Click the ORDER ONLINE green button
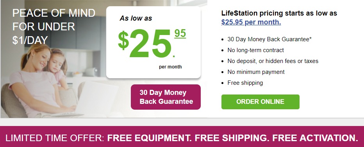364x147 pixels. tap(260, 102)
